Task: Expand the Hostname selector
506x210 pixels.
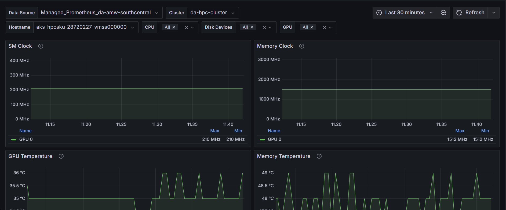Action: click(x=85, y=27)
